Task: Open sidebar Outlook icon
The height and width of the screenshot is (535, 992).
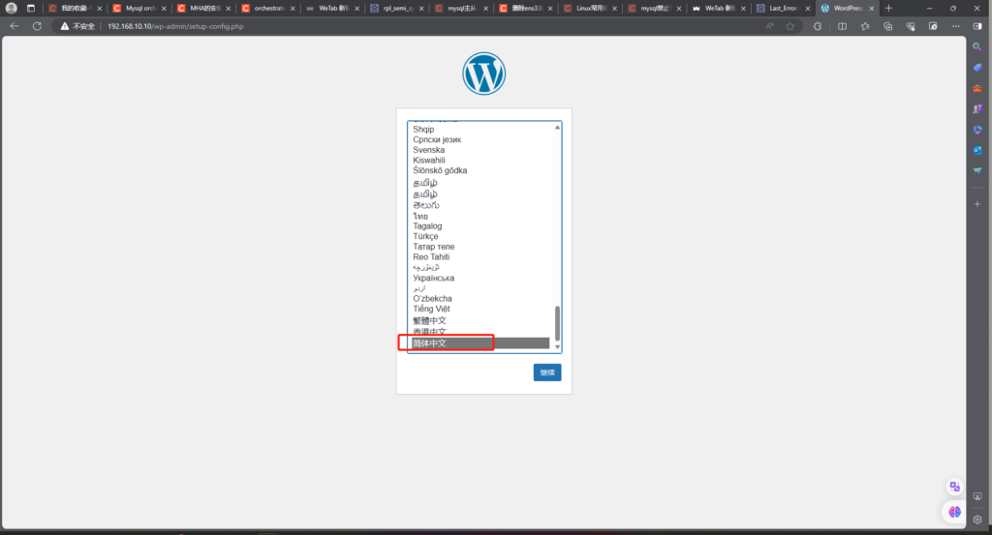Action: pos(977,150)
